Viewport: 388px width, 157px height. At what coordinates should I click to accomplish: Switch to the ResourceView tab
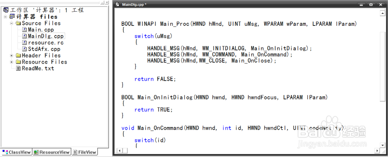pyautogui.click(x=52, y=152)
